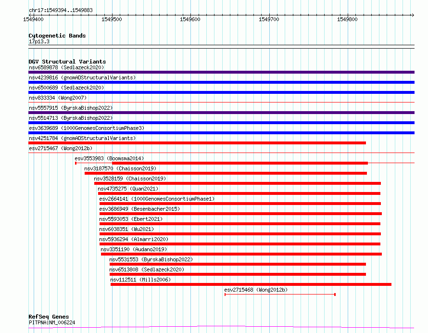Open nsv5593053 (Ebert2021) variant
The width and height of the screenshot is (428, 333).
point(131,219)
